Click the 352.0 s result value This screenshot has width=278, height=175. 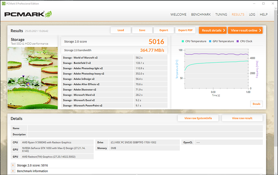point(140,74)
